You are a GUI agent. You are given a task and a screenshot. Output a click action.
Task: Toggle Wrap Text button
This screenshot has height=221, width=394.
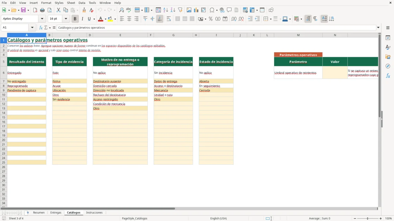click(168, 19)
